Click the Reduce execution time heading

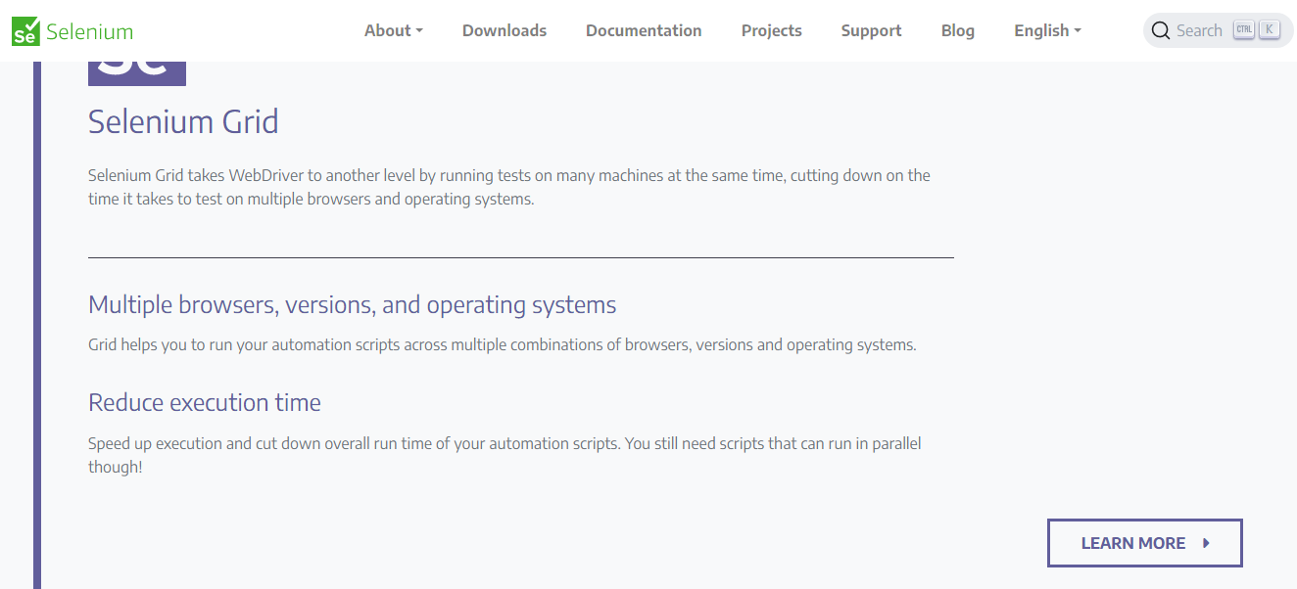point(205,402)
